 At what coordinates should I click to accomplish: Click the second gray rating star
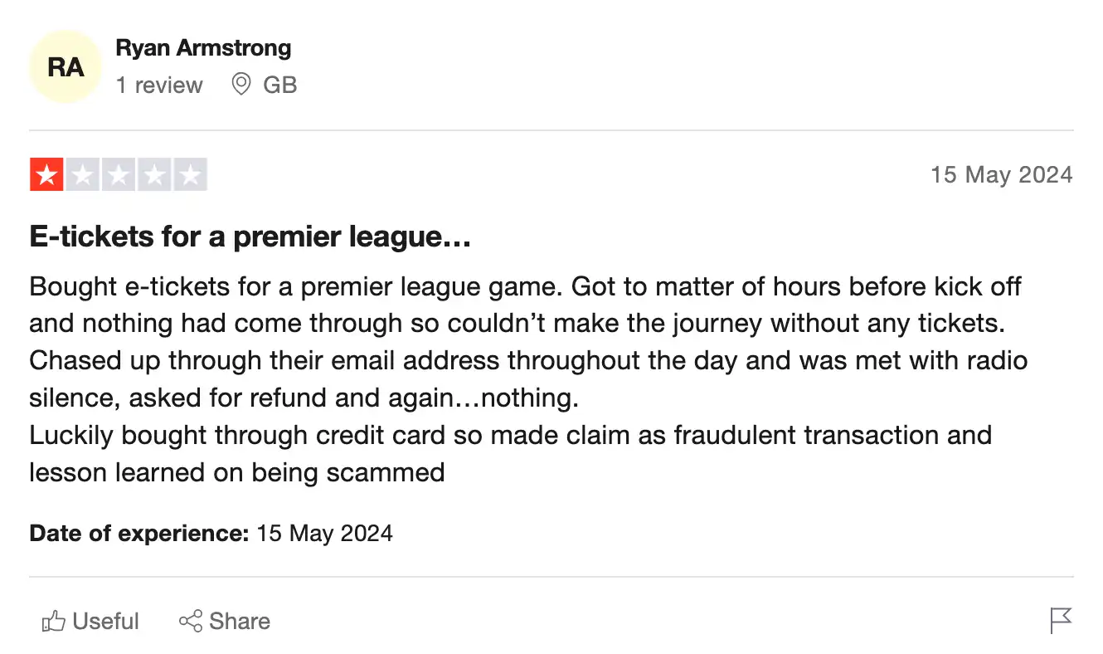pyautogui.click(x=82, y=174)
